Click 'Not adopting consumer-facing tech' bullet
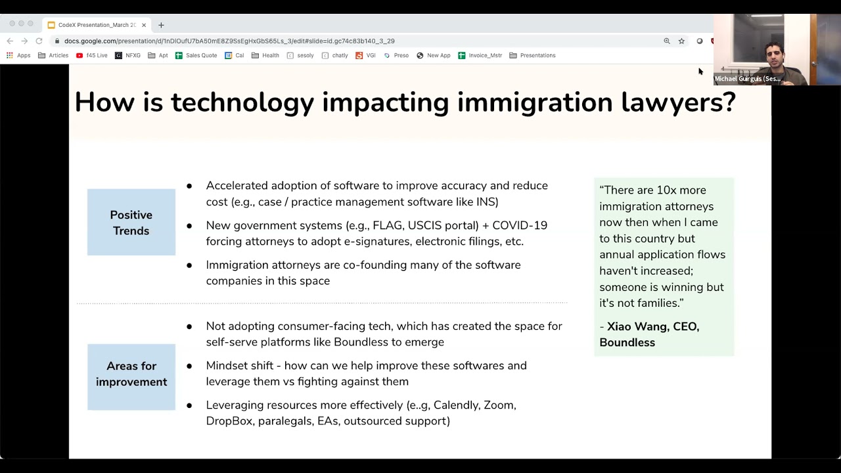841x473 pixels. pyautogui.click(x=384, y=334)
